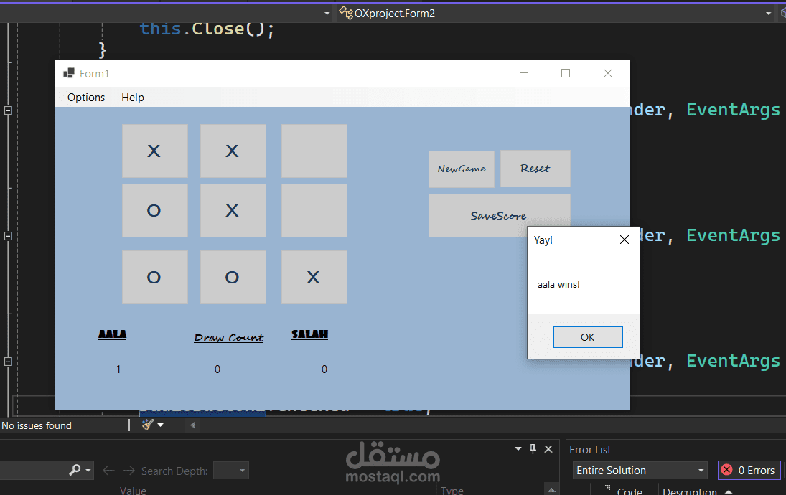Click the Type column header

point(452,490)
